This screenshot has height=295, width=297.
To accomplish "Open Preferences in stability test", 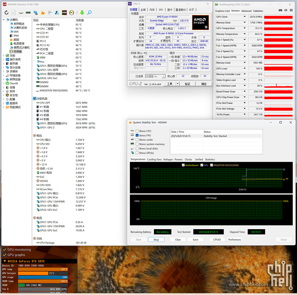I will [x=235, y=239].
